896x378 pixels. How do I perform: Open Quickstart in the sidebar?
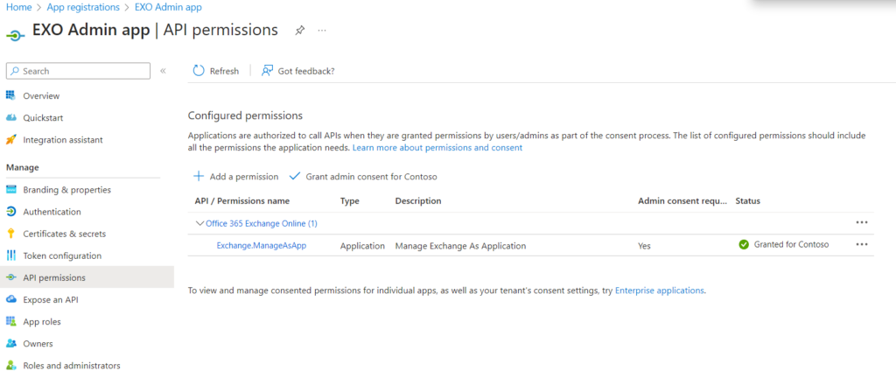[43, 117]
